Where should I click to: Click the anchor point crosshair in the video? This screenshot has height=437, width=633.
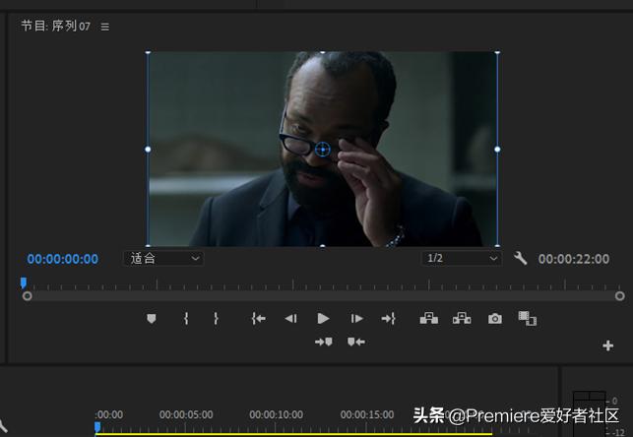point(322,150)
